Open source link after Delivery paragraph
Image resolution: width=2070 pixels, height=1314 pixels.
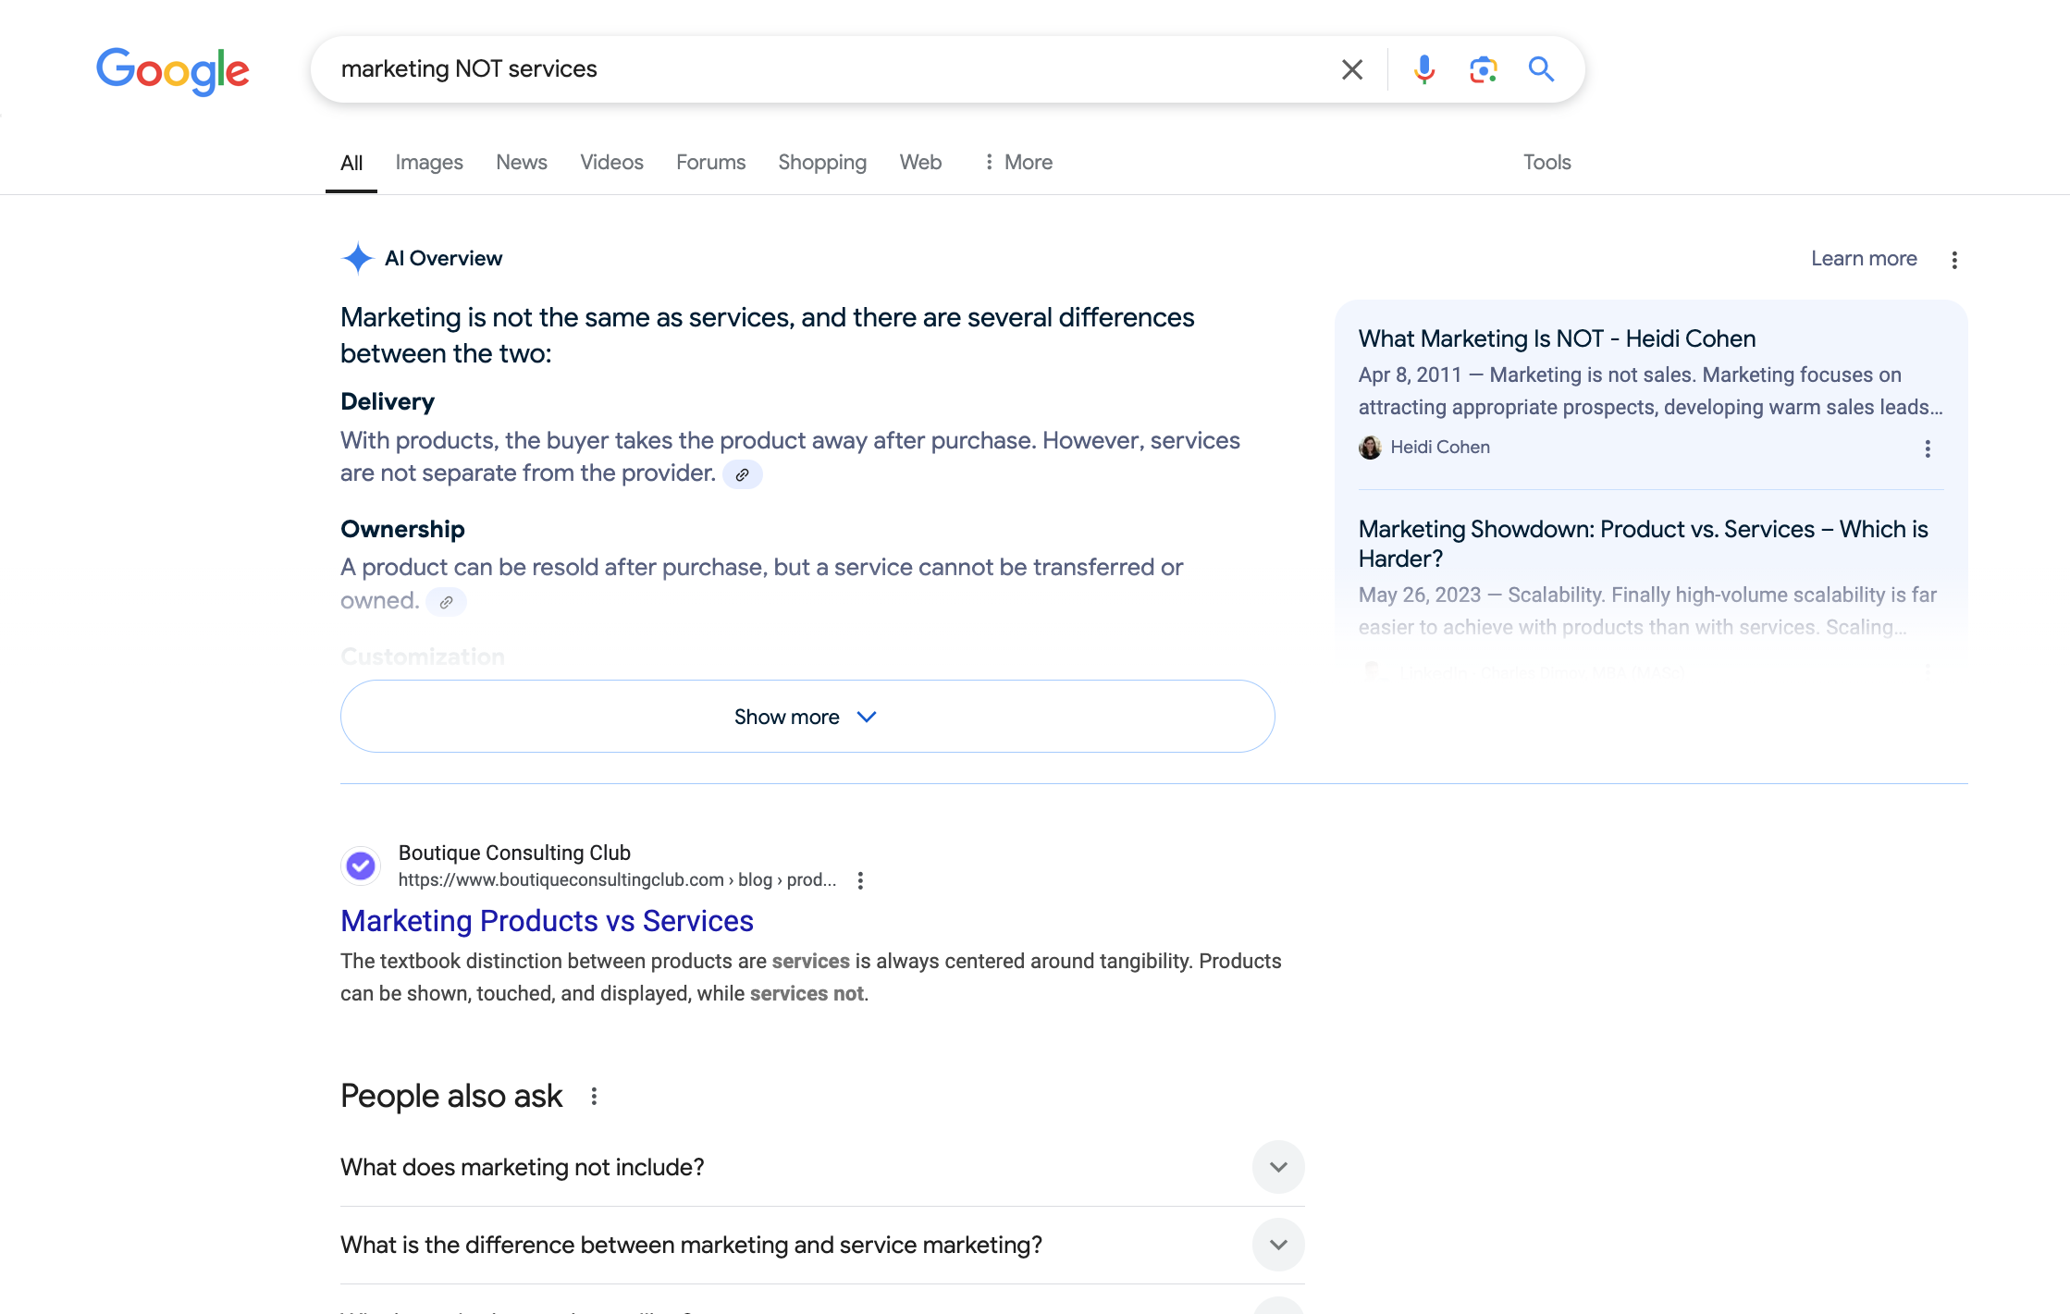tap(742, 474)
